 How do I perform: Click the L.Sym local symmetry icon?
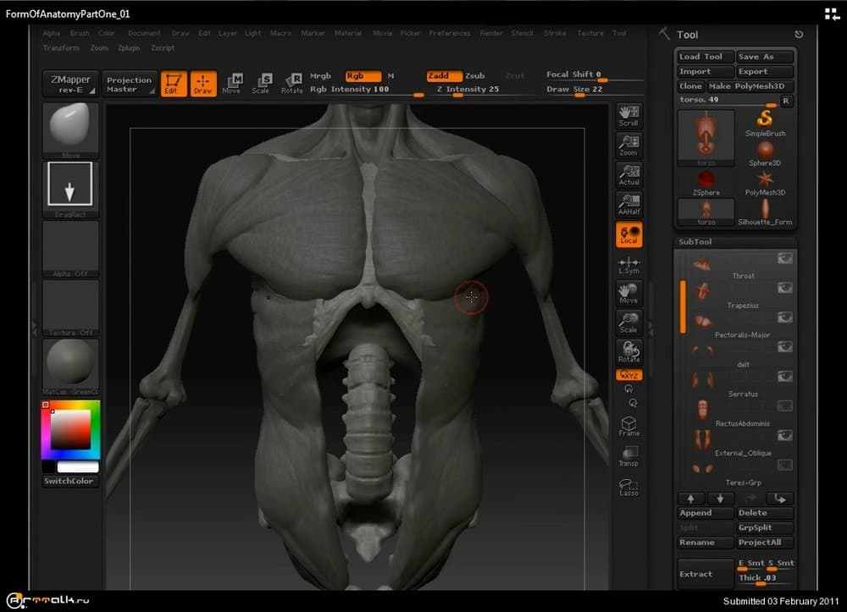[x=628, y=265]
